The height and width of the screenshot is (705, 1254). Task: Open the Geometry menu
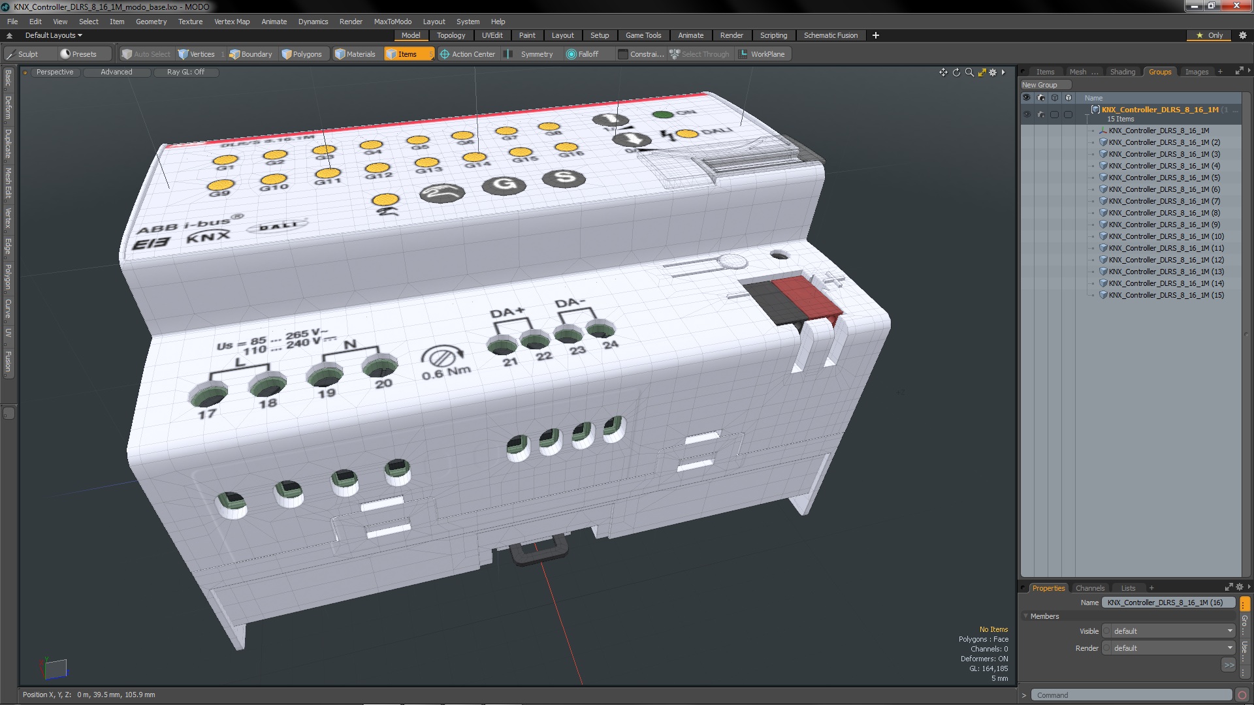(x=151, y=22)
